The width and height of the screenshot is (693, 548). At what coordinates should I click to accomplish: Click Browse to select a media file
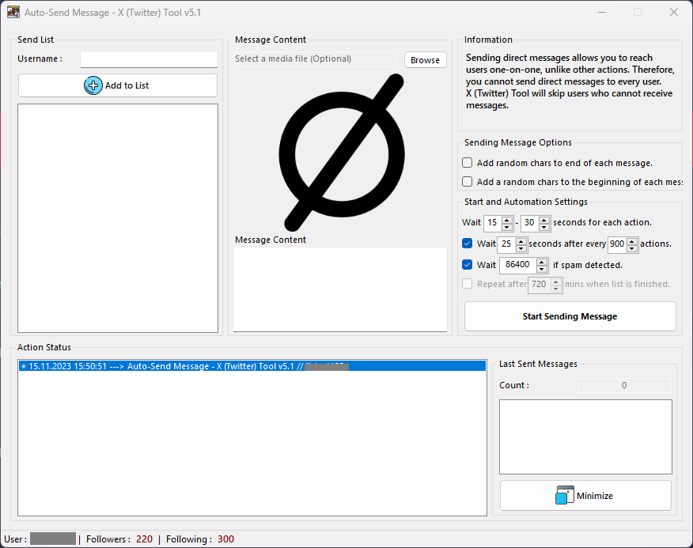pos(425,59)
